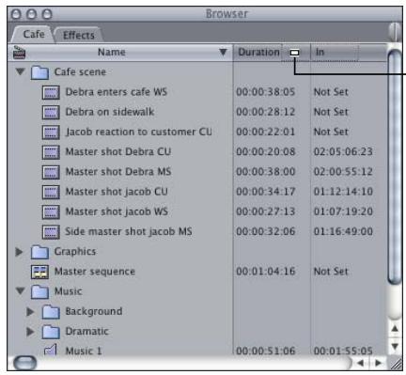Select the Debra enters cafe WS clip icon

coord(51,92)
